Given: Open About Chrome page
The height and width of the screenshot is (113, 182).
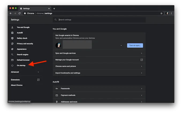Looking at the screenshot, I should [x=17, y=85].
